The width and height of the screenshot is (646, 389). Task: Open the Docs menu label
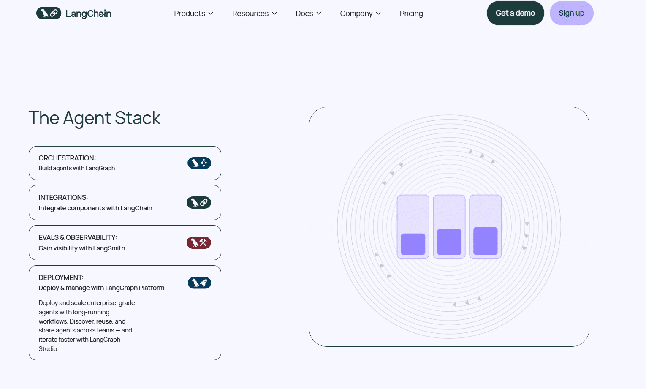(x=304, y=14)
